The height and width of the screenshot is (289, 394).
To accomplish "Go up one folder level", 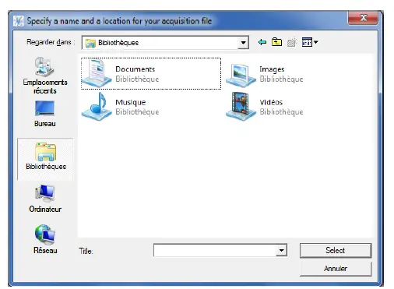I will pos(276,42).
